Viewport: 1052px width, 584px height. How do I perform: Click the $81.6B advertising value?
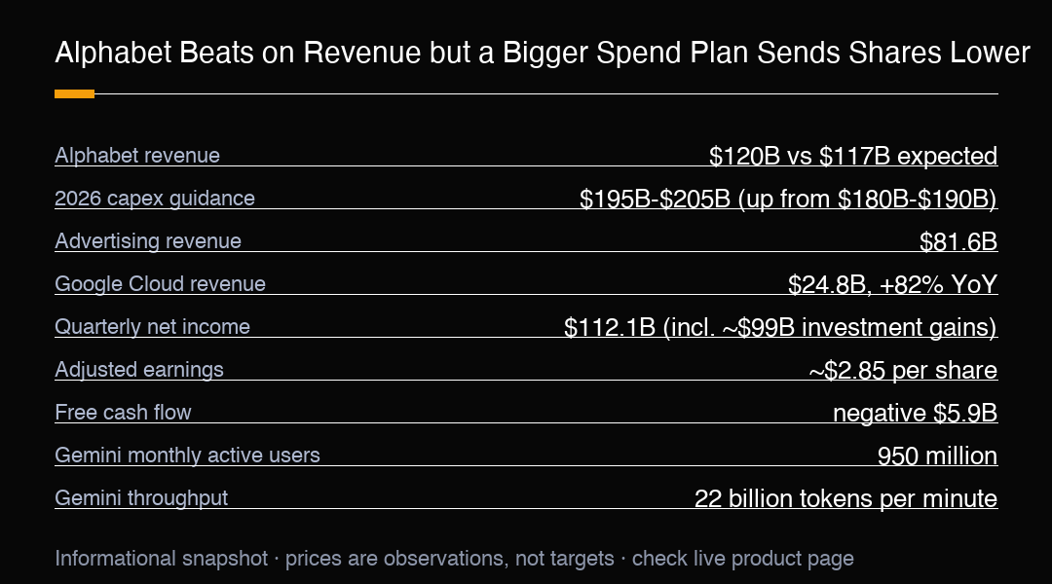[x=958, y=241]
